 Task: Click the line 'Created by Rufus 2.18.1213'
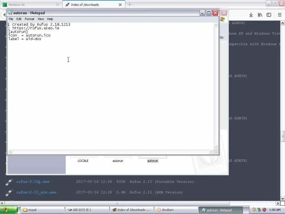coord(39,25)
